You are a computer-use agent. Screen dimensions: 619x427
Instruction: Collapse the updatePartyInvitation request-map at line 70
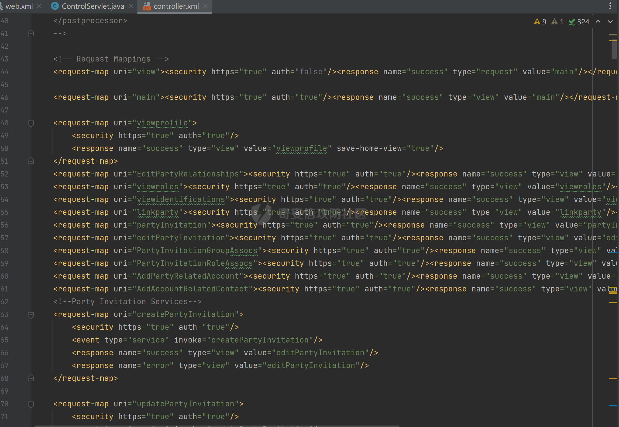pyautogui.click(x=31, y=404)
